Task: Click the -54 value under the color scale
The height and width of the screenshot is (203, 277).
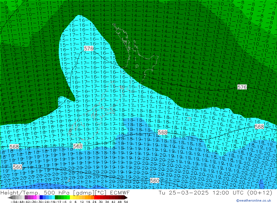Action: point(14,202)
